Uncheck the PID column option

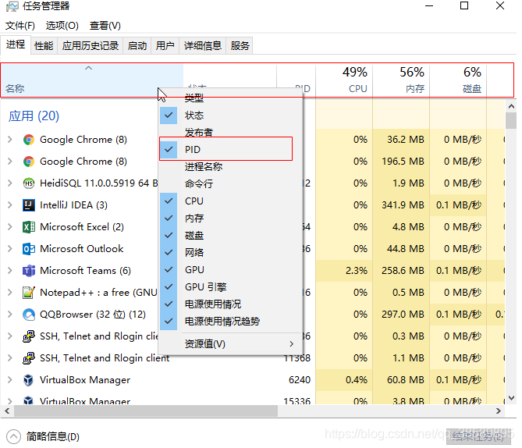(x=231, y=150)
